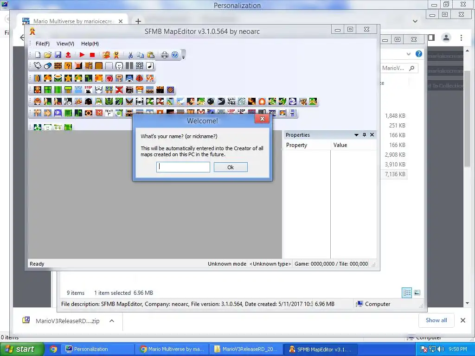The height and width of the screenshot is (356, 475).
Task: Click the Ok button in Welcome dialog
Action: [231, 167]
